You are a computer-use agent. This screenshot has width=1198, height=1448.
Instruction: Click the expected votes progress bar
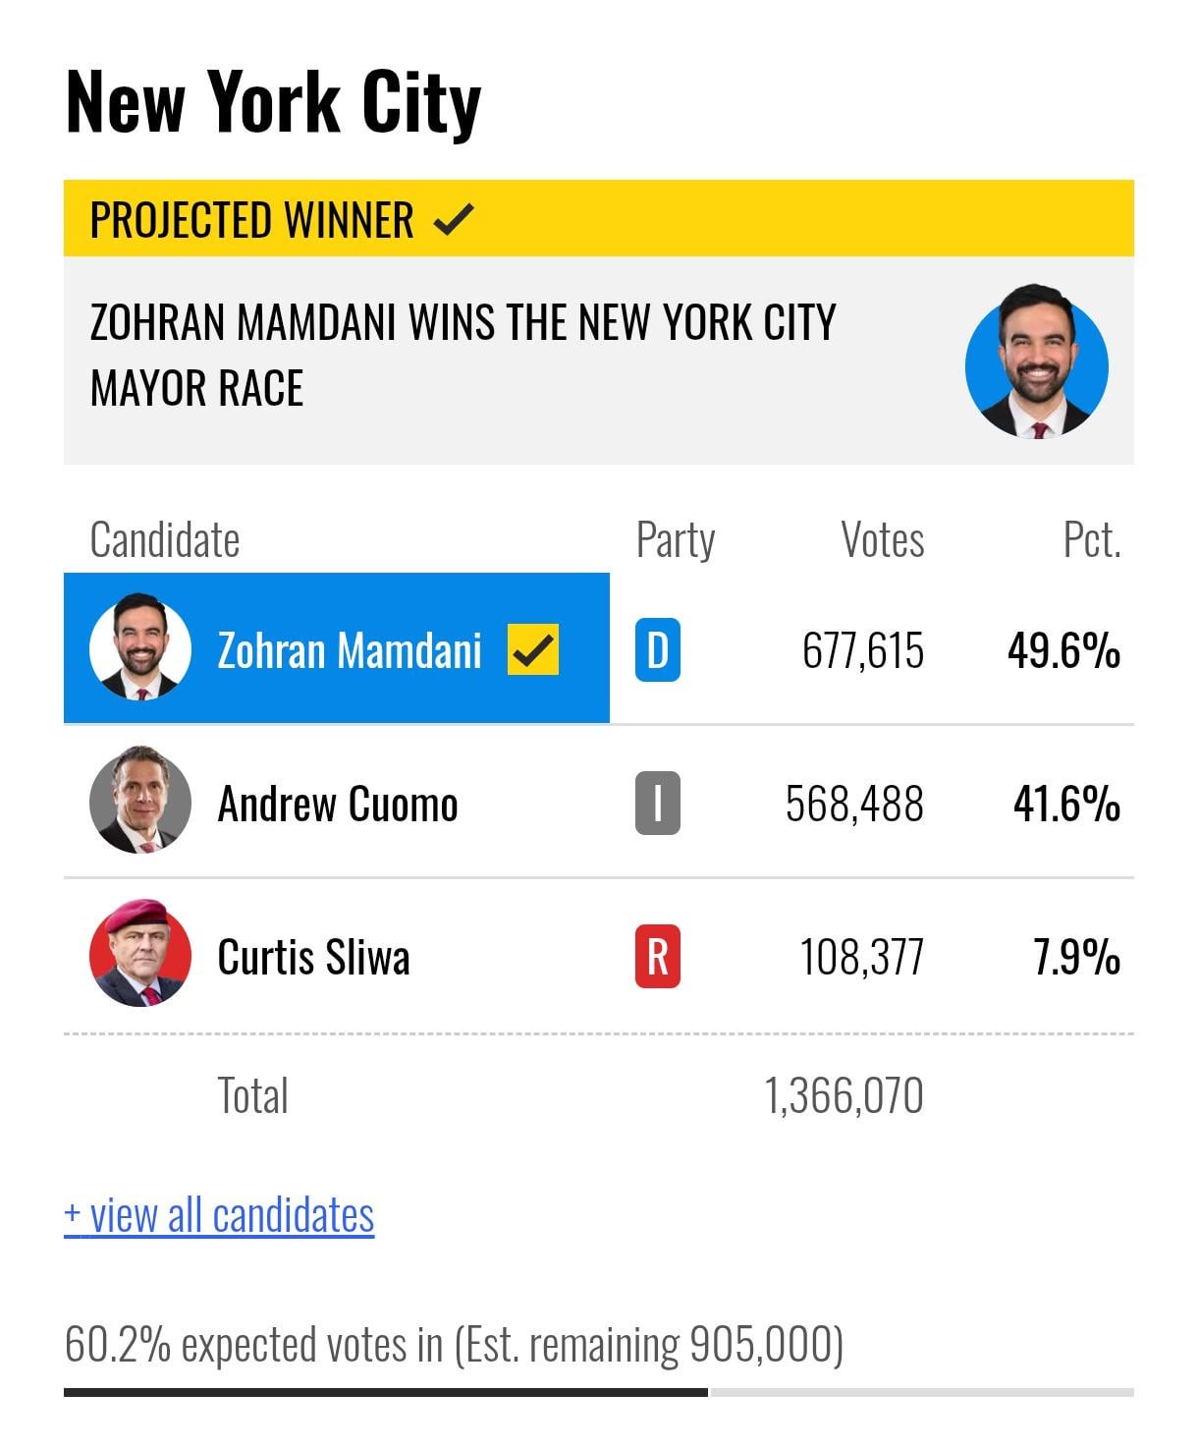click(x=599, y=1392)
